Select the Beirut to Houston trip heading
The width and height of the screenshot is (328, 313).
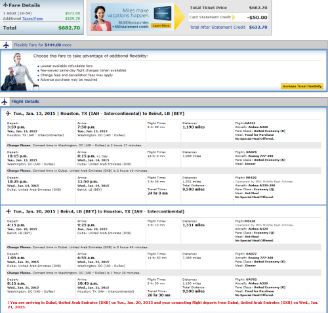(99, 211)
